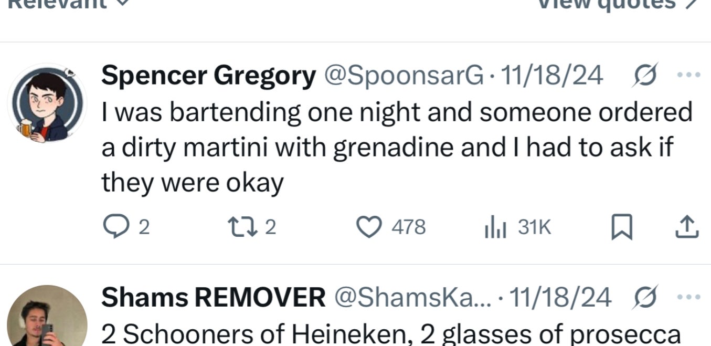The width and height of the screenshot is (711, 346).
Task: Open three-dot menu on Shams REMOVER's tweet
Action: coord(689,297)
